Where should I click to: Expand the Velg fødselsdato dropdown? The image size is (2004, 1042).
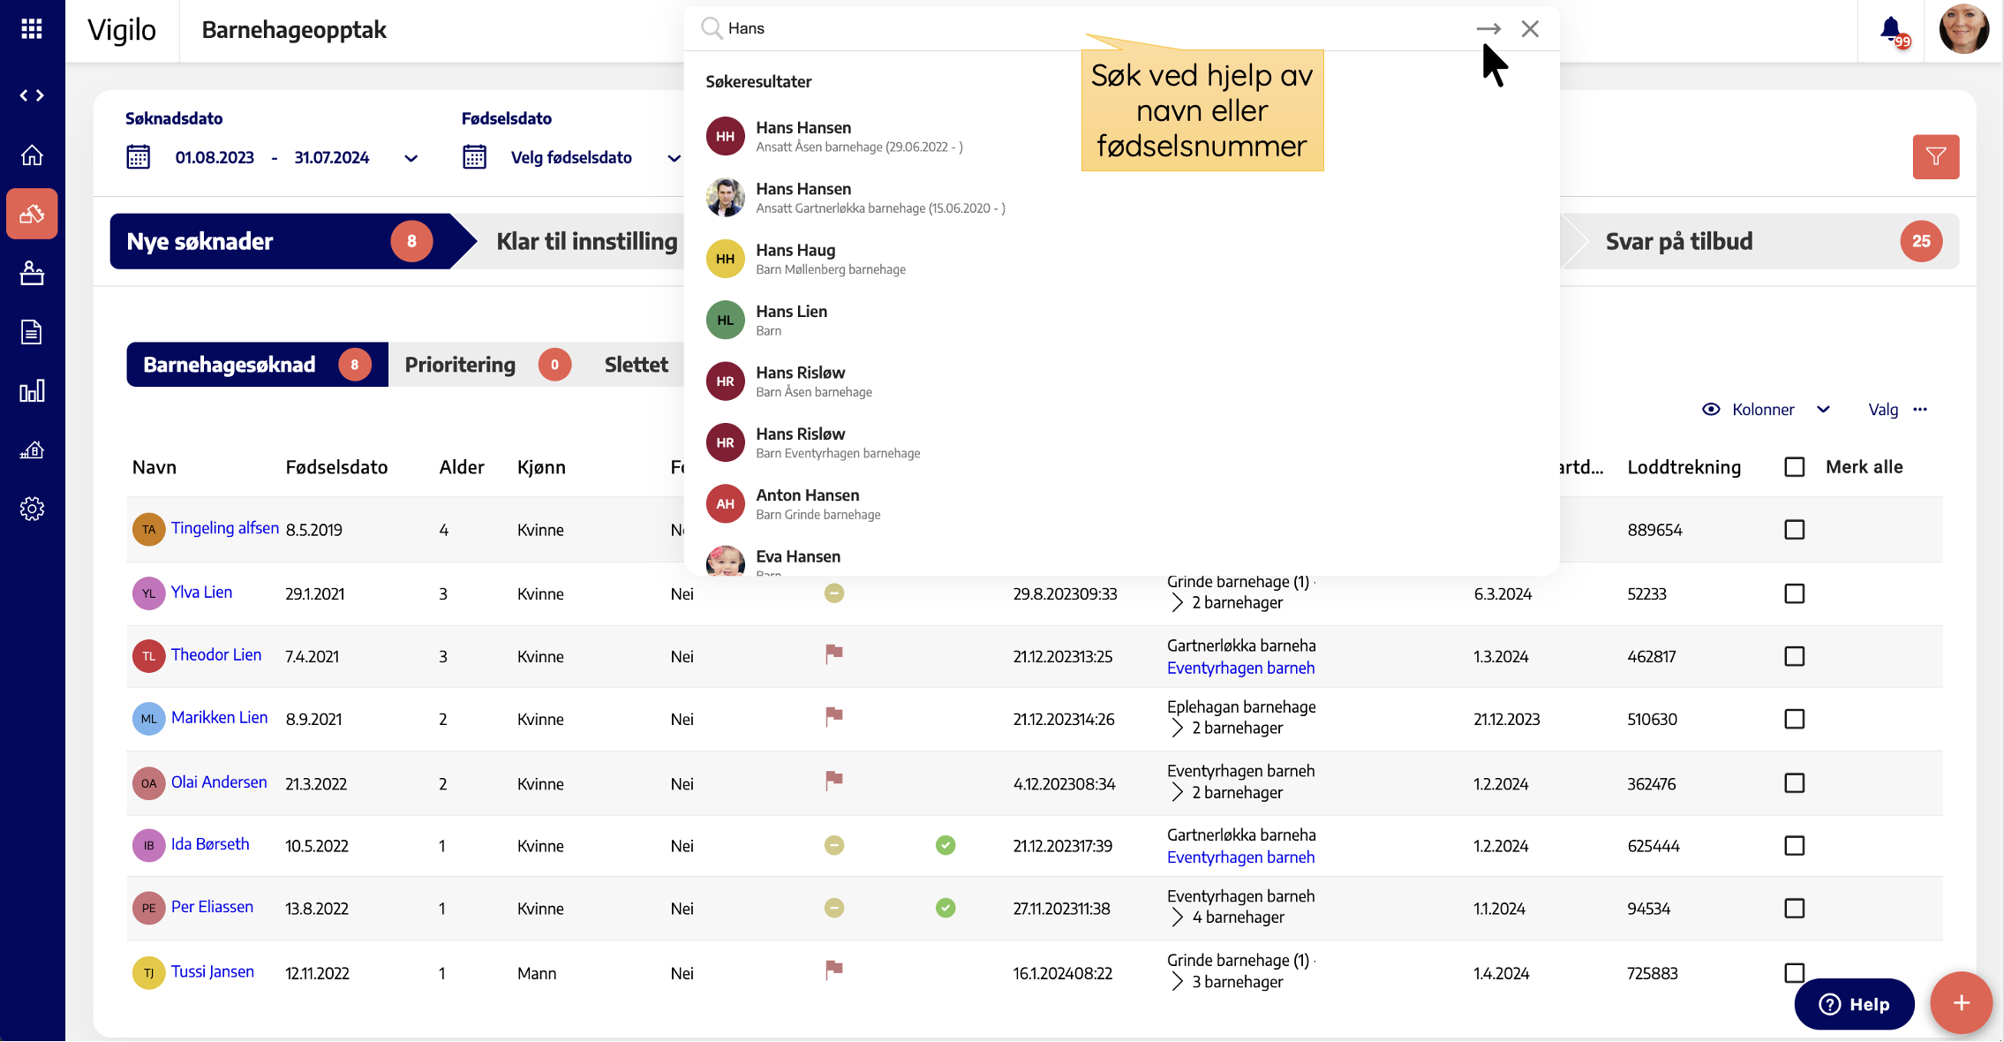pos(674,158)
